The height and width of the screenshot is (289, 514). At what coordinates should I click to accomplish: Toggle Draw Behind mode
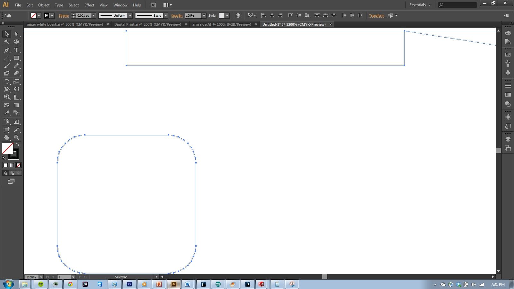pyautogui.click(x=12, y=173)
